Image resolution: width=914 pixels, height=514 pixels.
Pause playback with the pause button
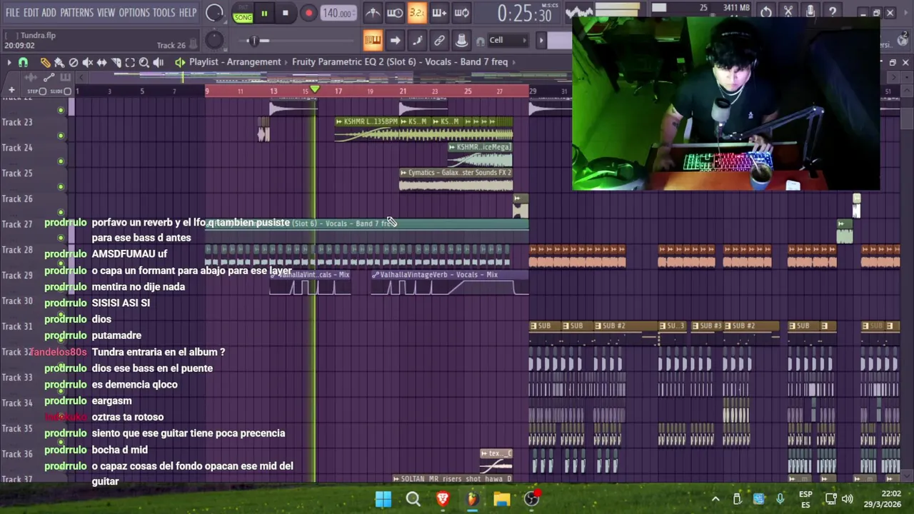(x=264, y=13)
